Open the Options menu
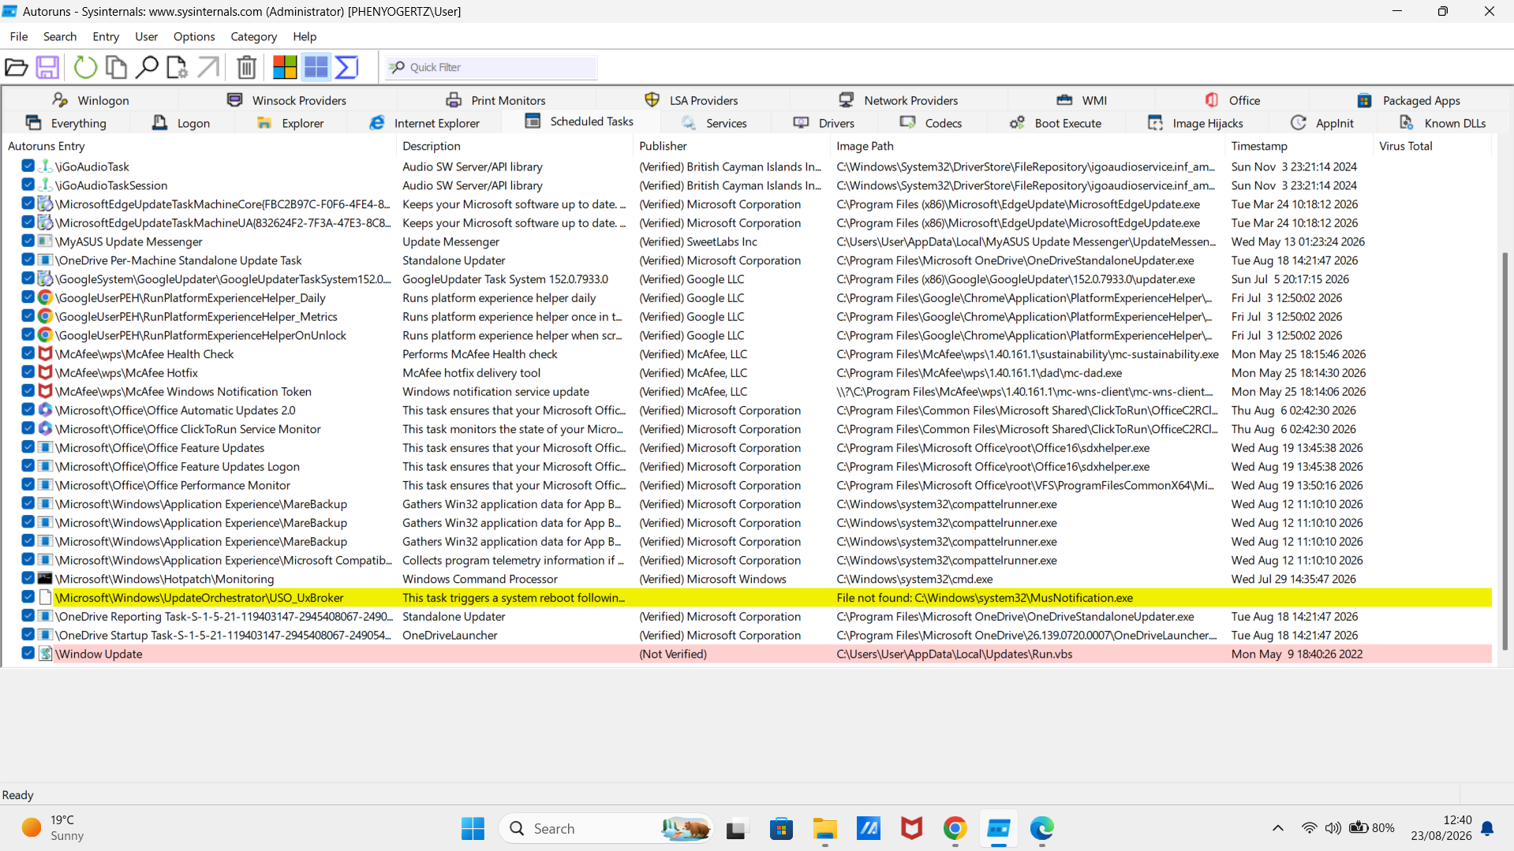 pyautogui.click(x=194, y=36)
